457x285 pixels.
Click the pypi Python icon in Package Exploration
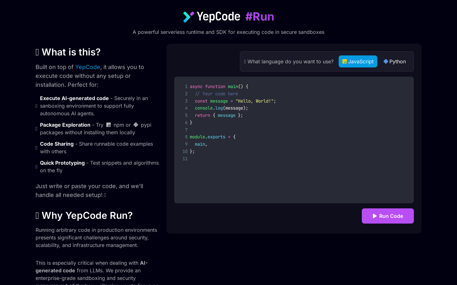[x=136, y=125]
